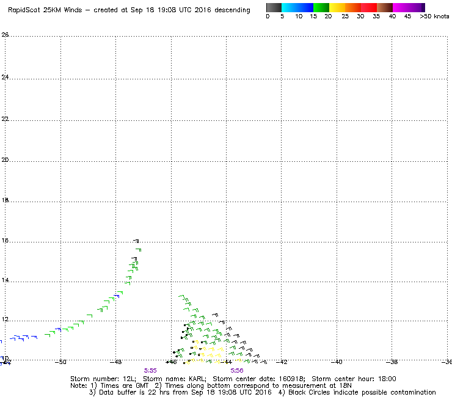Click the latitude 18 axis label
The height and width of the screenshot is (397, 452).
[x=5, y=200]
